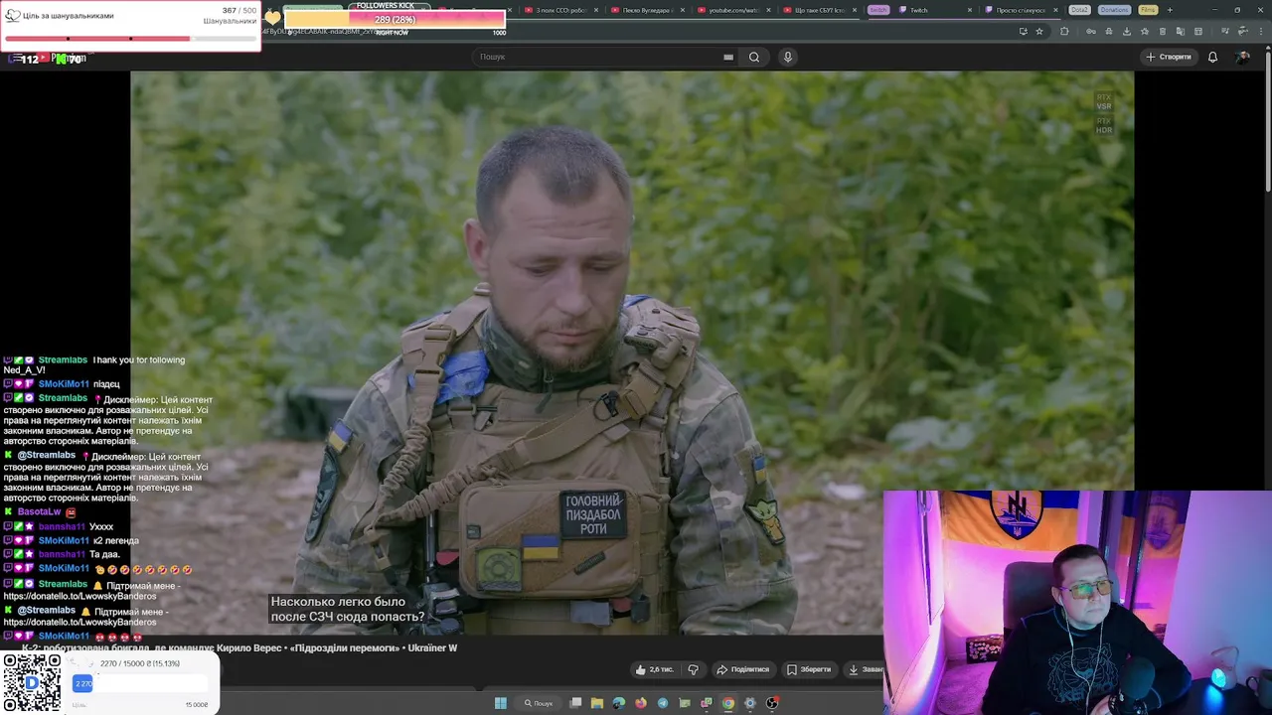Screen dimensions: 1272x715
Task: Click the 2270 / 15000 donation goal bar
Action: click(139, 683)
